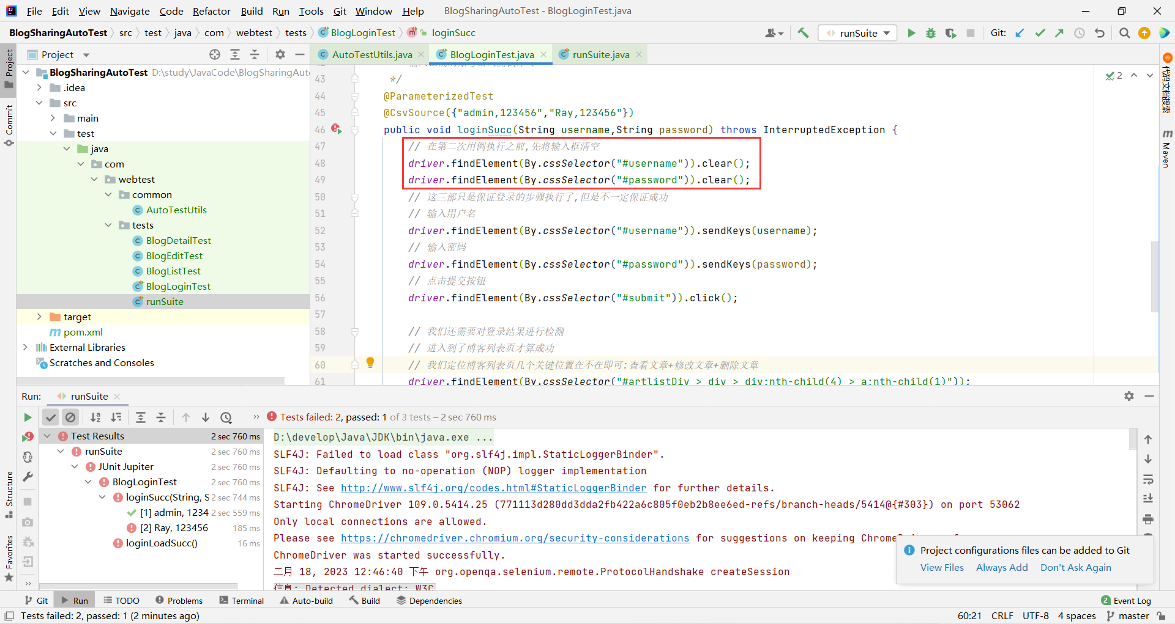
Task: Click the Debug bug icon in toolbar
Action: point(931,33)
